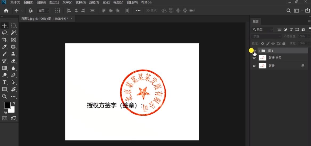This screenshot has height=146, width=311.
Task: Open the 填充 fill slider dropdown
Action: tap(309, 43)
